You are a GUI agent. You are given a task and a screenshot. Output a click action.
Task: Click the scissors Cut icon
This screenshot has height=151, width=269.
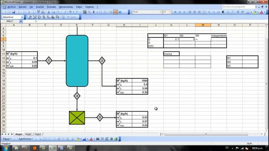[x=49, y=12]
